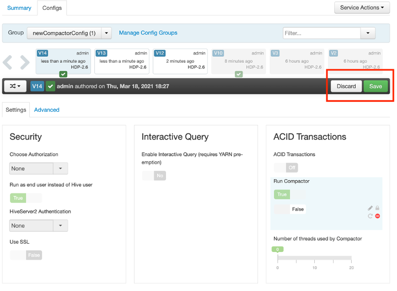Remove the Run Compactor override red icon
This screenshot has height=291, width=397.
pos(378,216)
